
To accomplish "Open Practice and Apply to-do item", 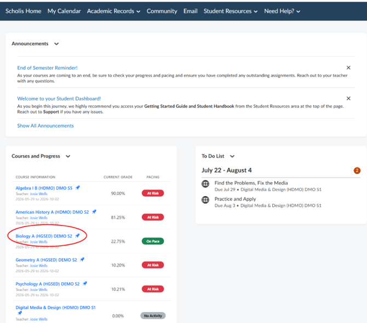I will pos(235,199).
